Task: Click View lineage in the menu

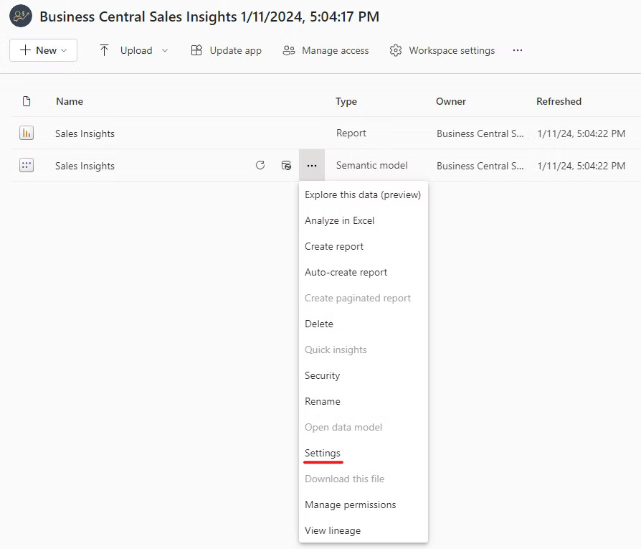Action: point(333,530)
